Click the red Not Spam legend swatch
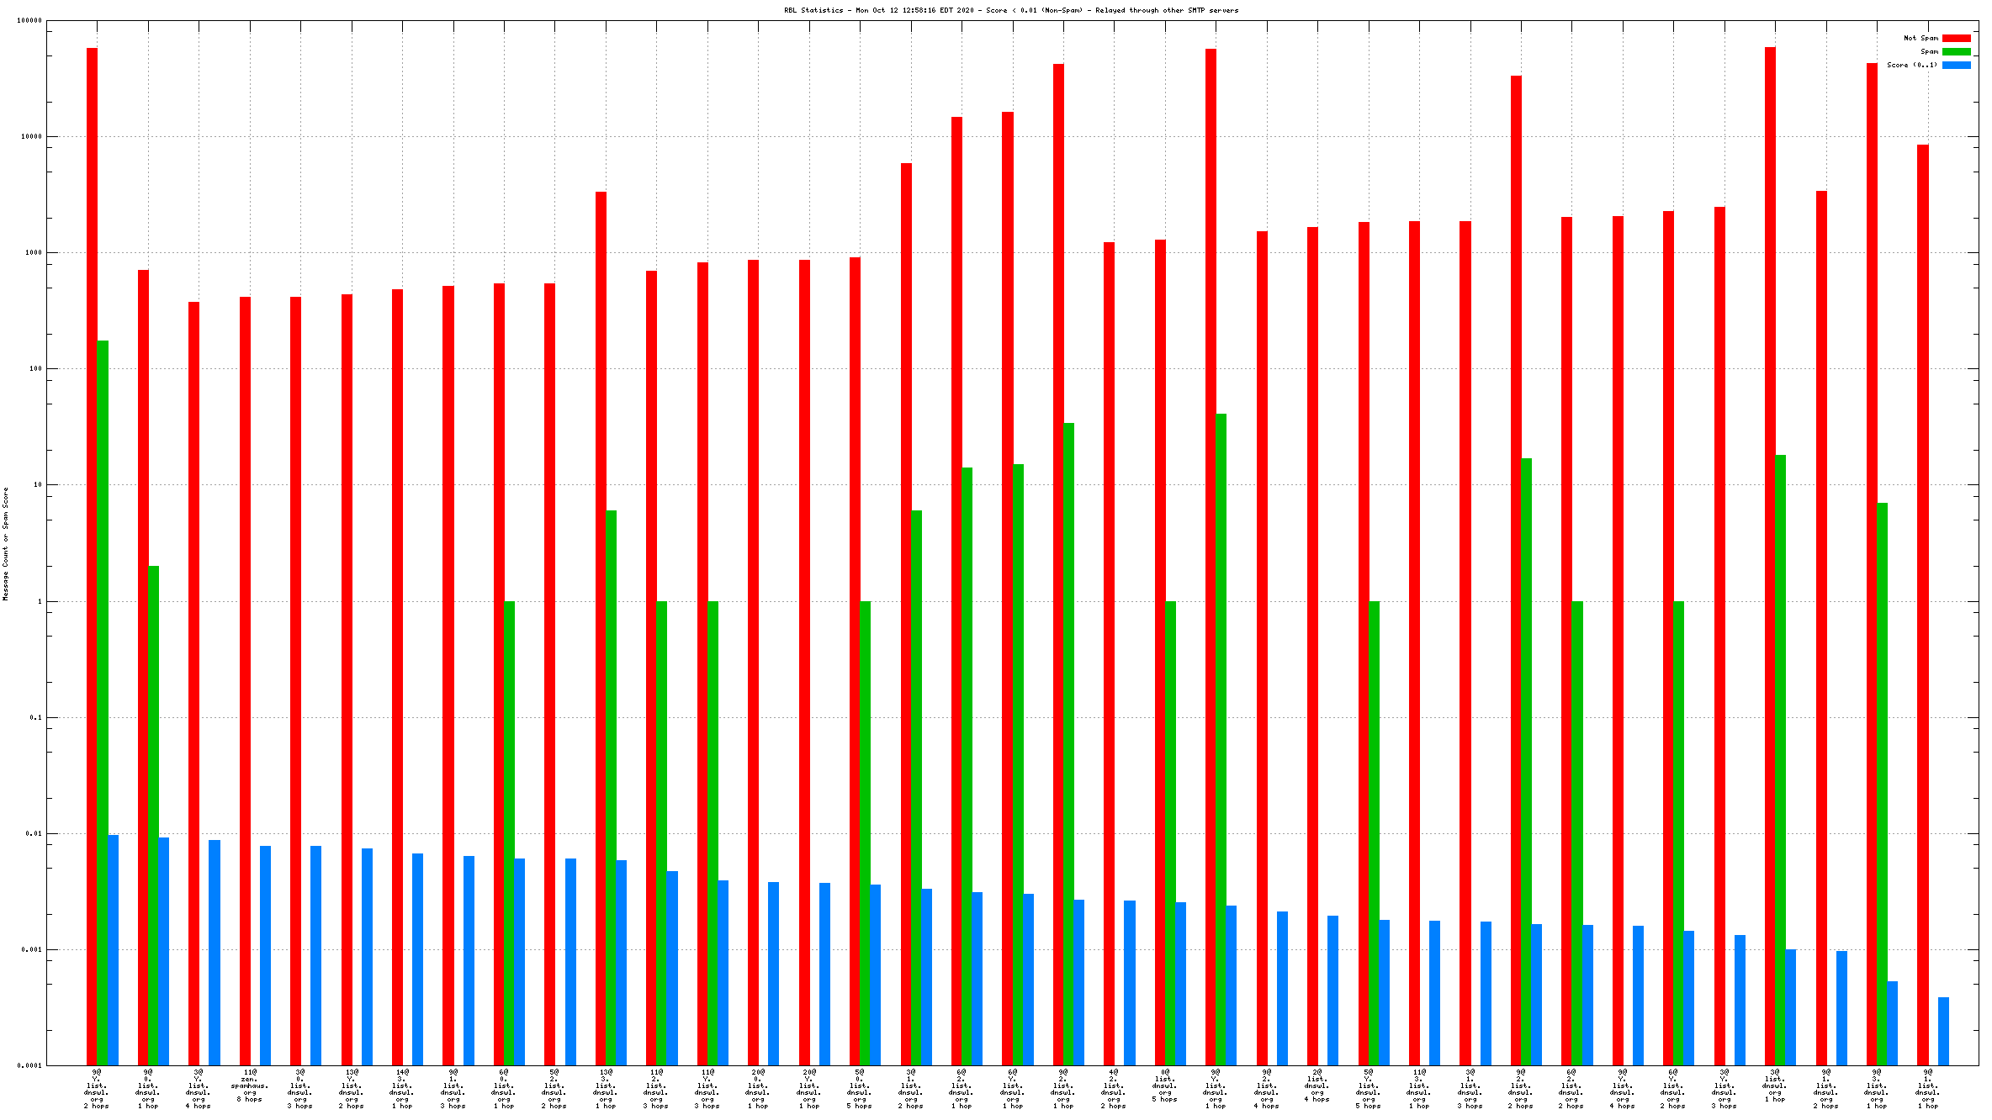The image size is (1992, 1120). 1956,38
